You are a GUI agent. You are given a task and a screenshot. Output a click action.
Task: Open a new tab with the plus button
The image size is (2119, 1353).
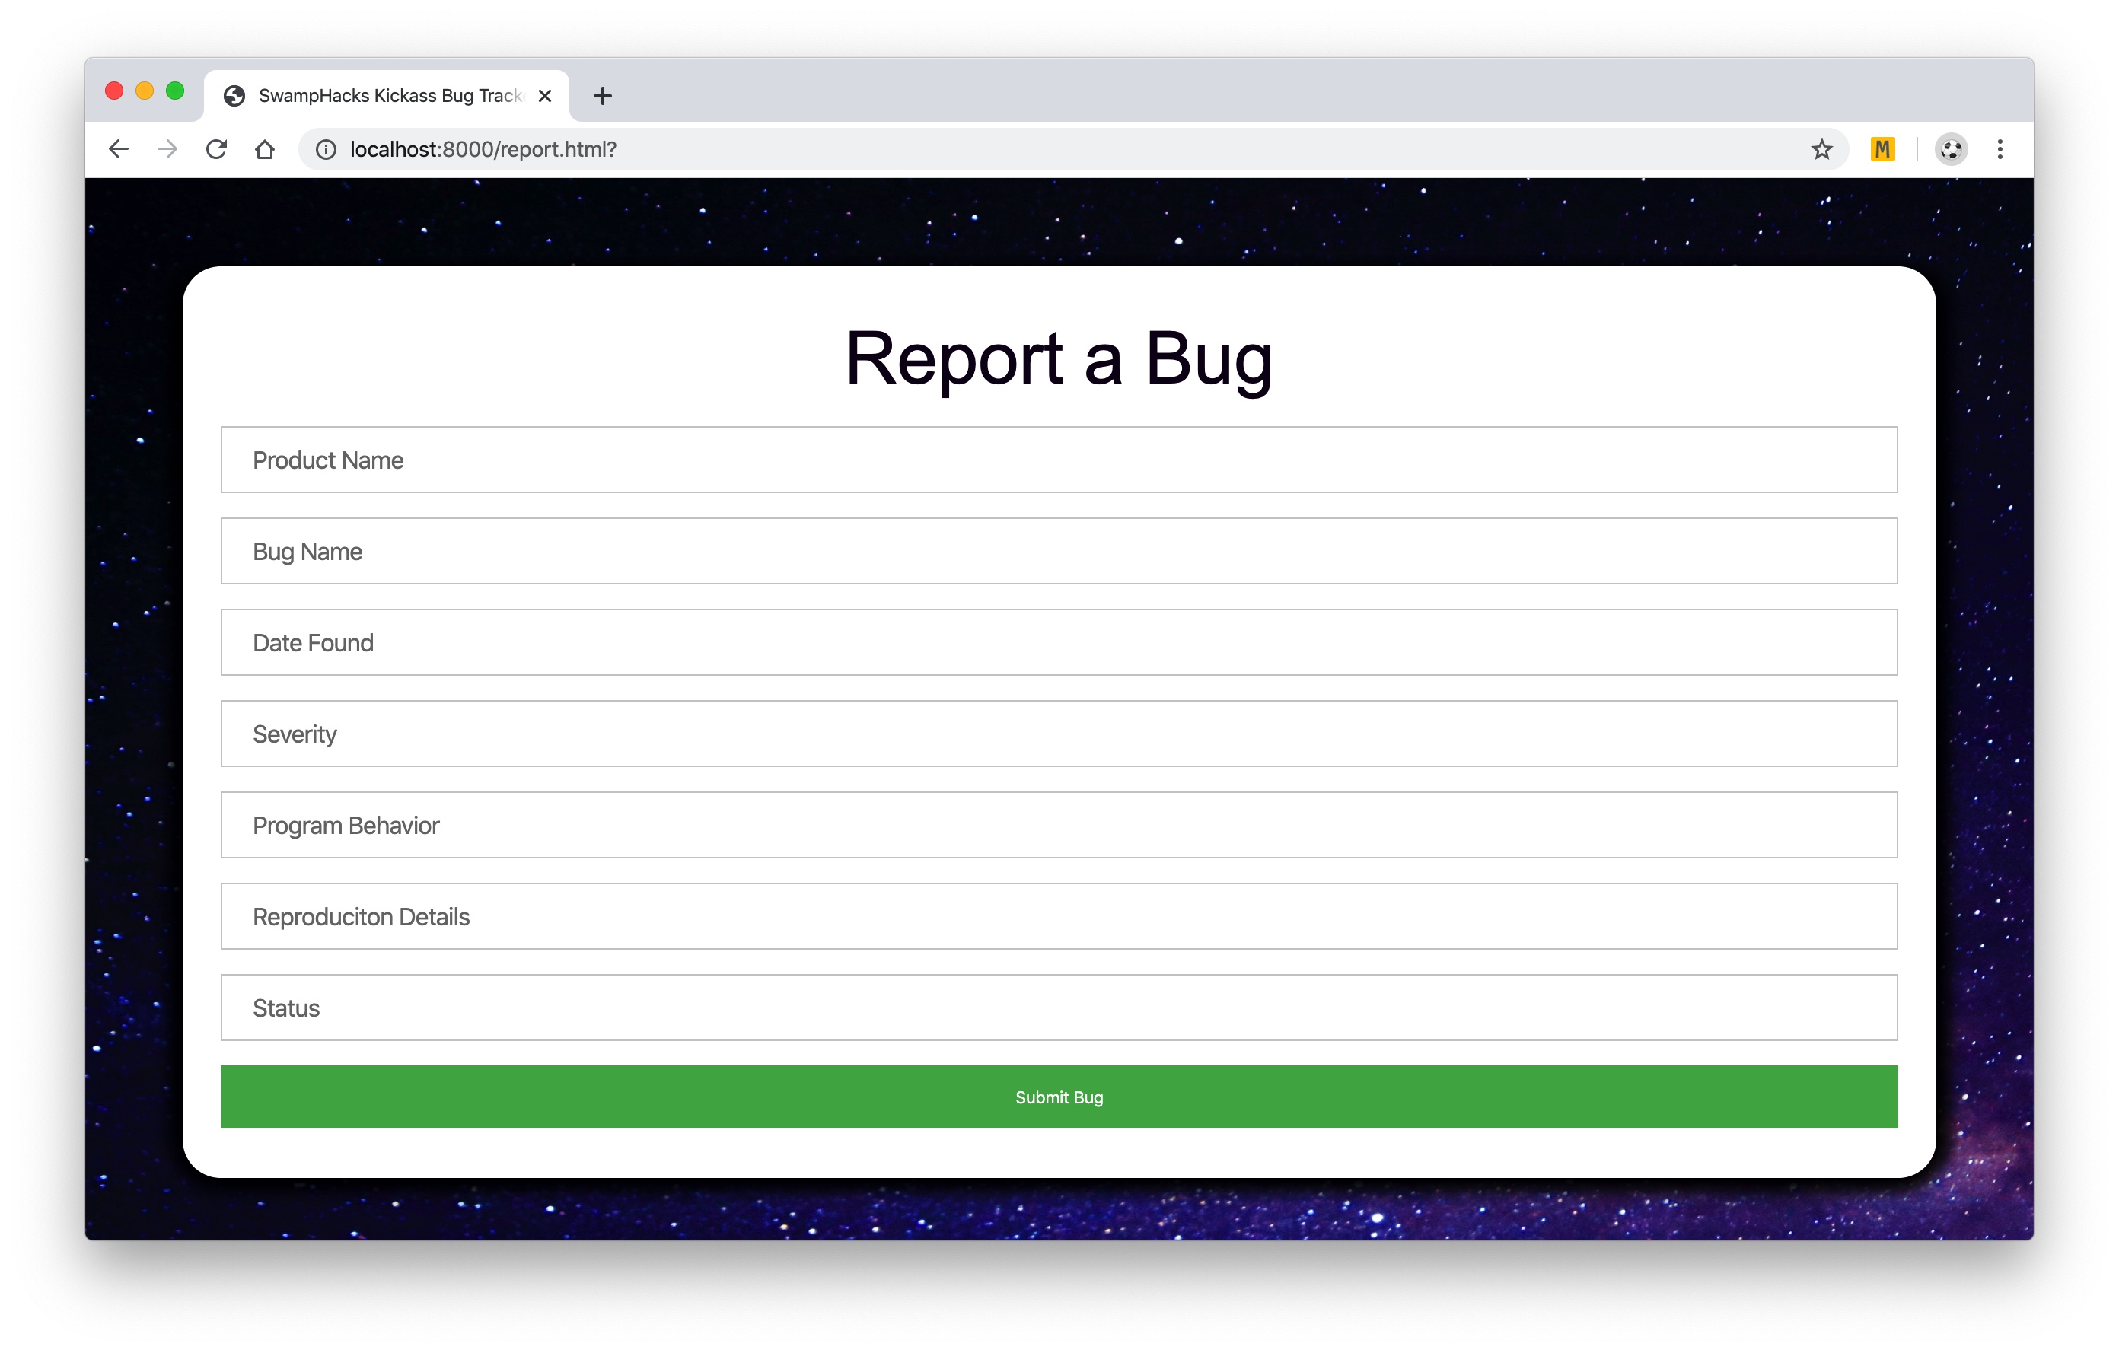603,96
